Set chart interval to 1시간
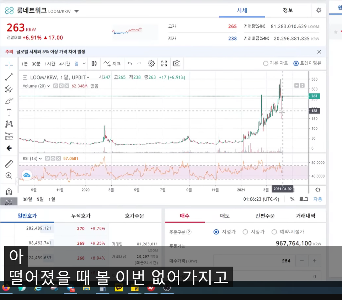342x300 pixels. point(50,64)
